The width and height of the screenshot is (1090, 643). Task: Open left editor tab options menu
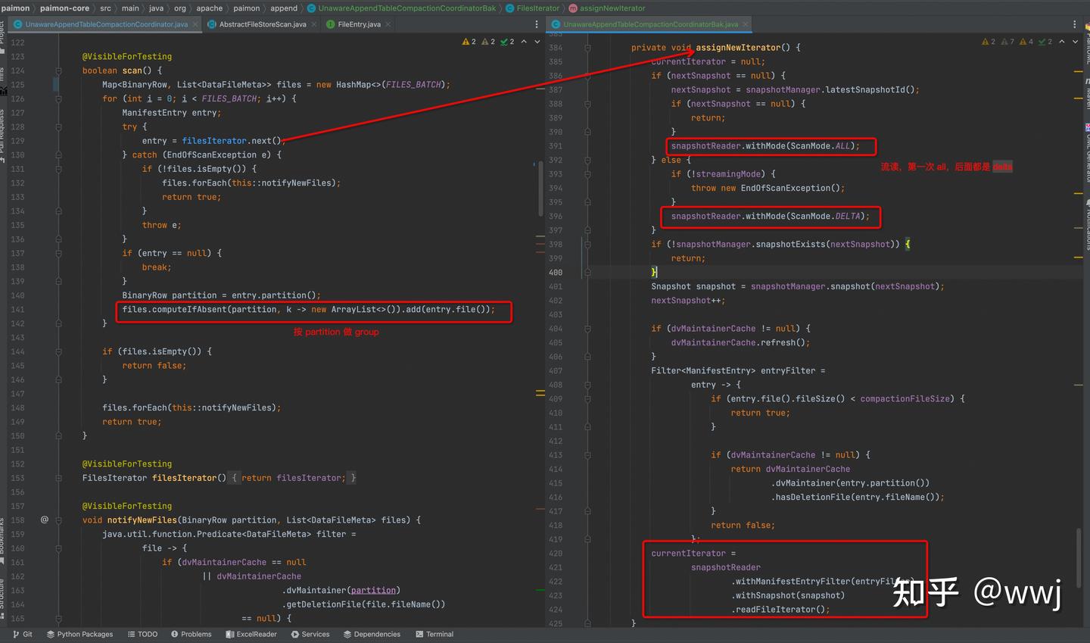(537, 24)
